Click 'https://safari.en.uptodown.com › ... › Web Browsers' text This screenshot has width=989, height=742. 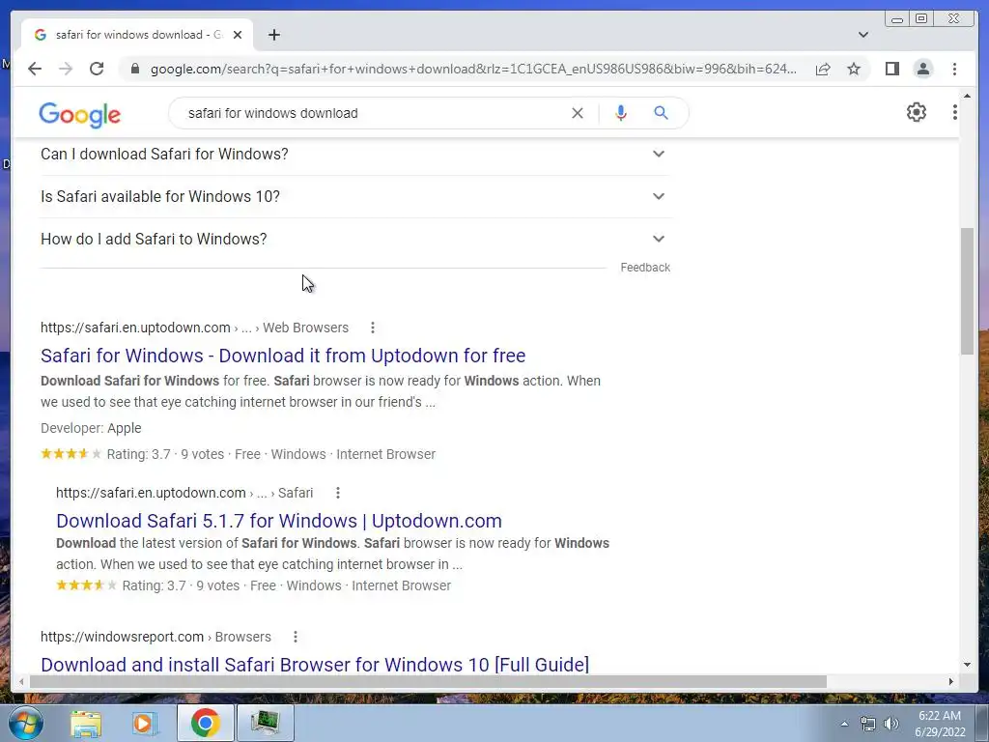(x=194, y=328)
